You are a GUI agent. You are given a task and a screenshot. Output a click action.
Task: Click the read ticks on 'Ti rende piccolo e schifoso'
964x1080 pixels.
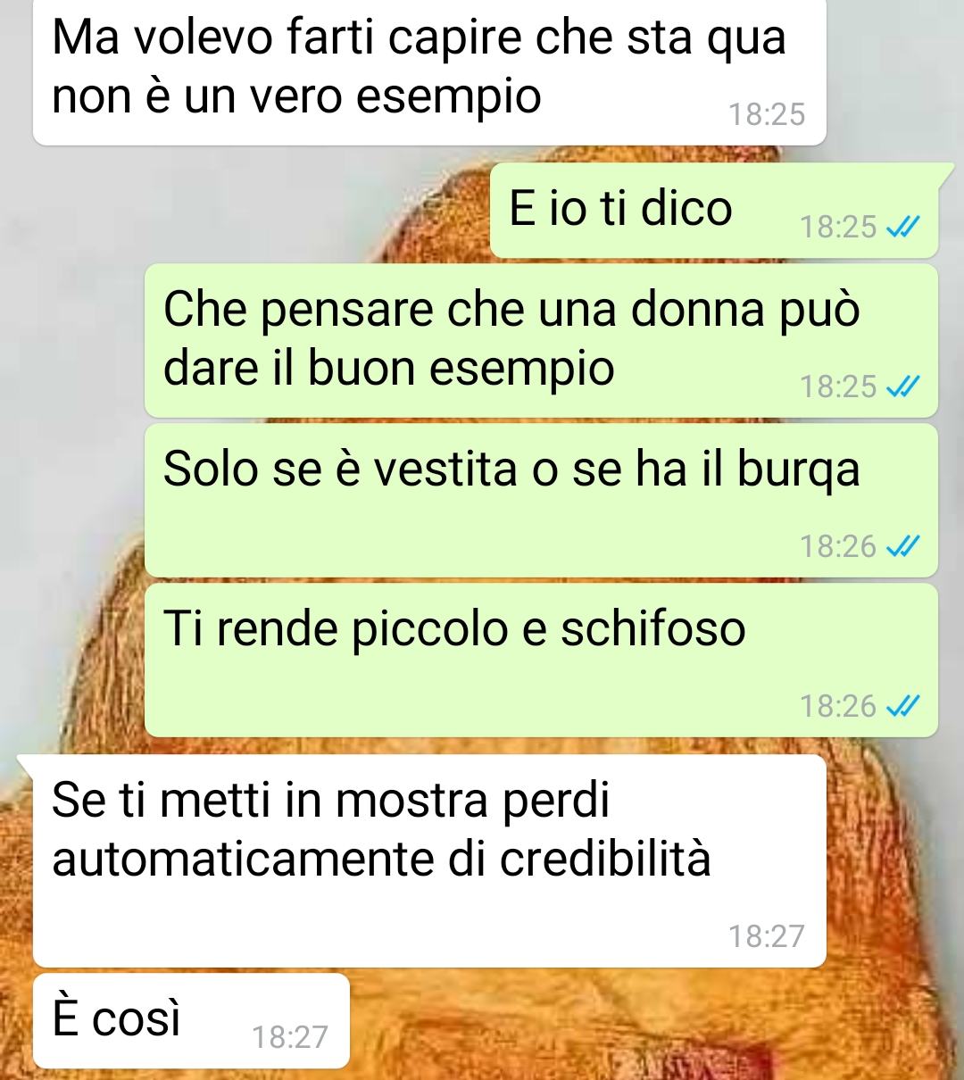[903, 706]
